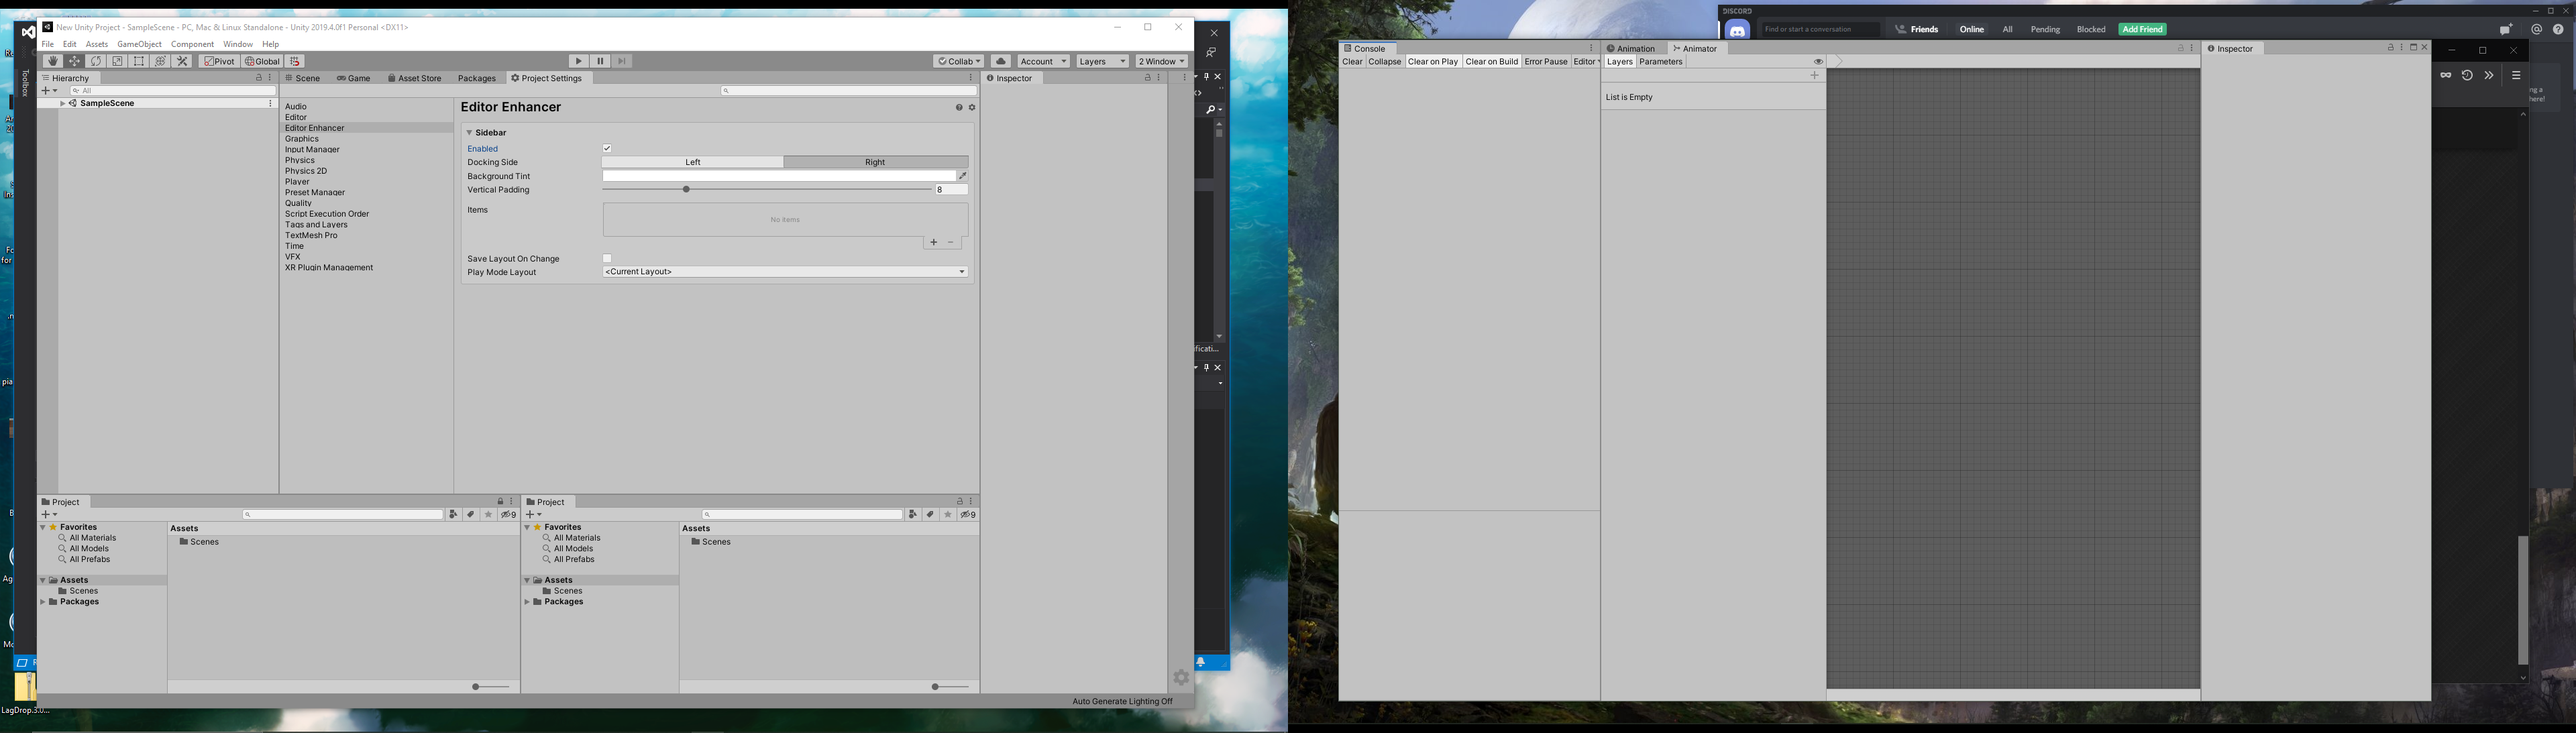Set Docking Side to Left

692,162
